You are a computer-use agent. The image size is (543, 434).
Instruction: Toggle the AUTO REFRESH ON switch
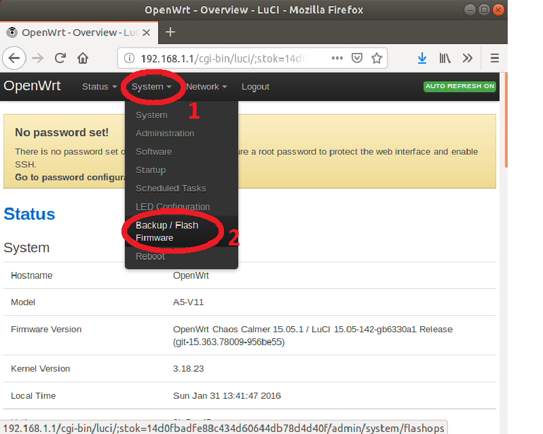pyautogui.click(x=460, y=87)
